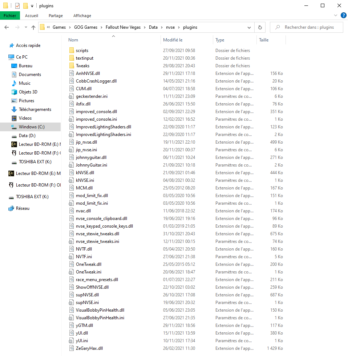Sort files by Taille column

[271, 40]
